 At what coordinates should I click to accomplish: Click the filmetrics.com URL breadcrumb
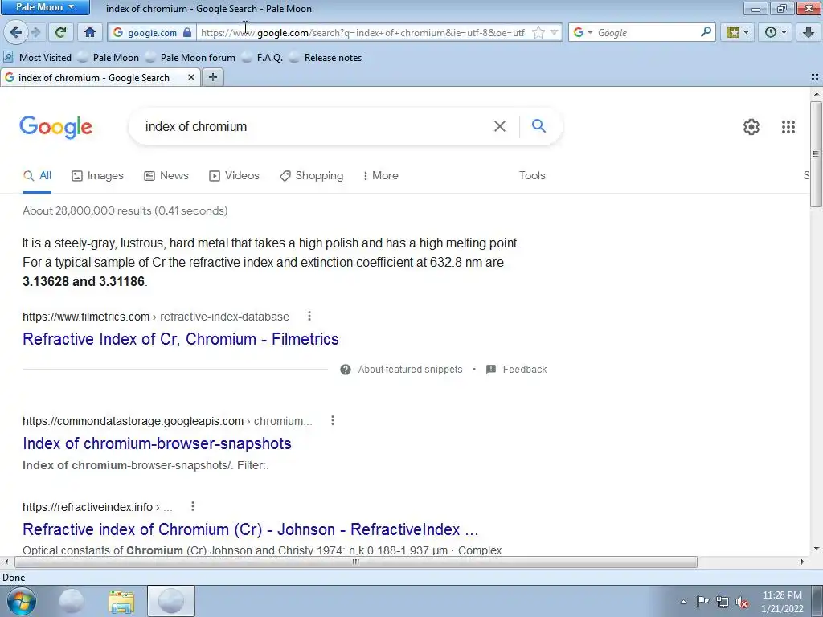(155, 317)
